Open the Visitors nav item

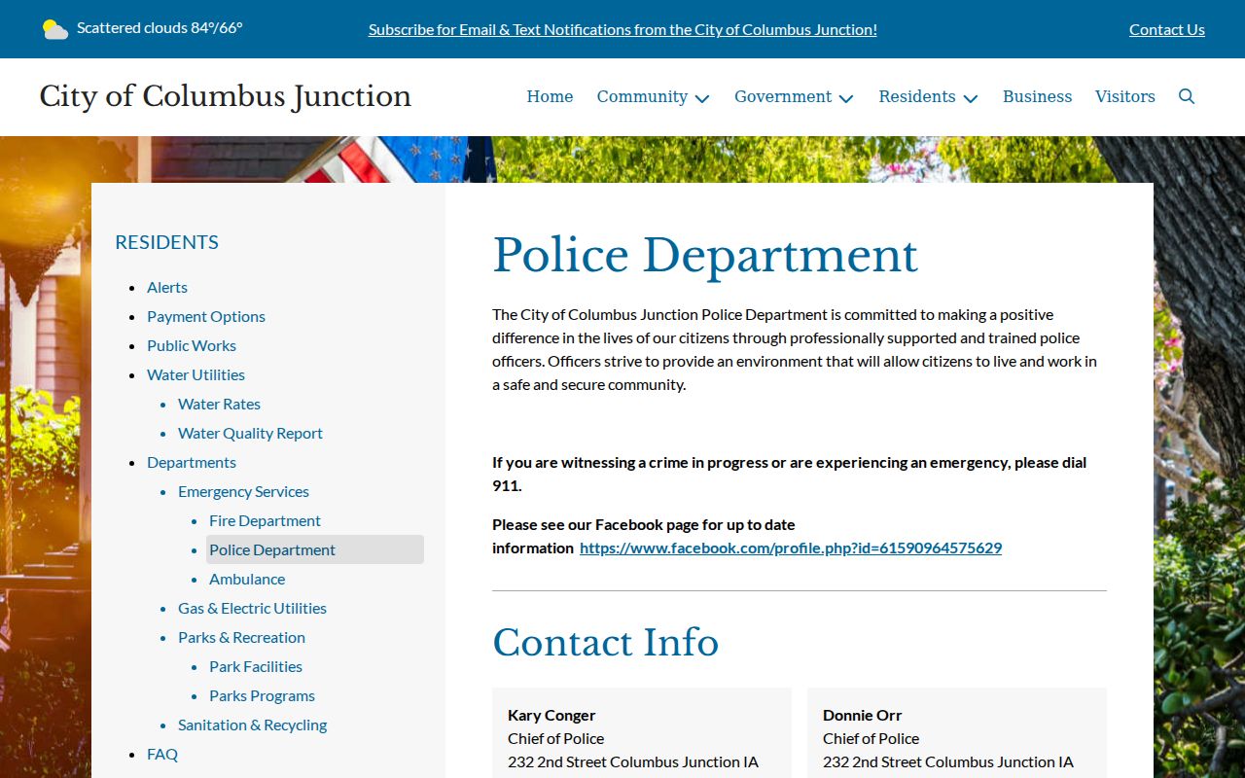(1125, 96)
